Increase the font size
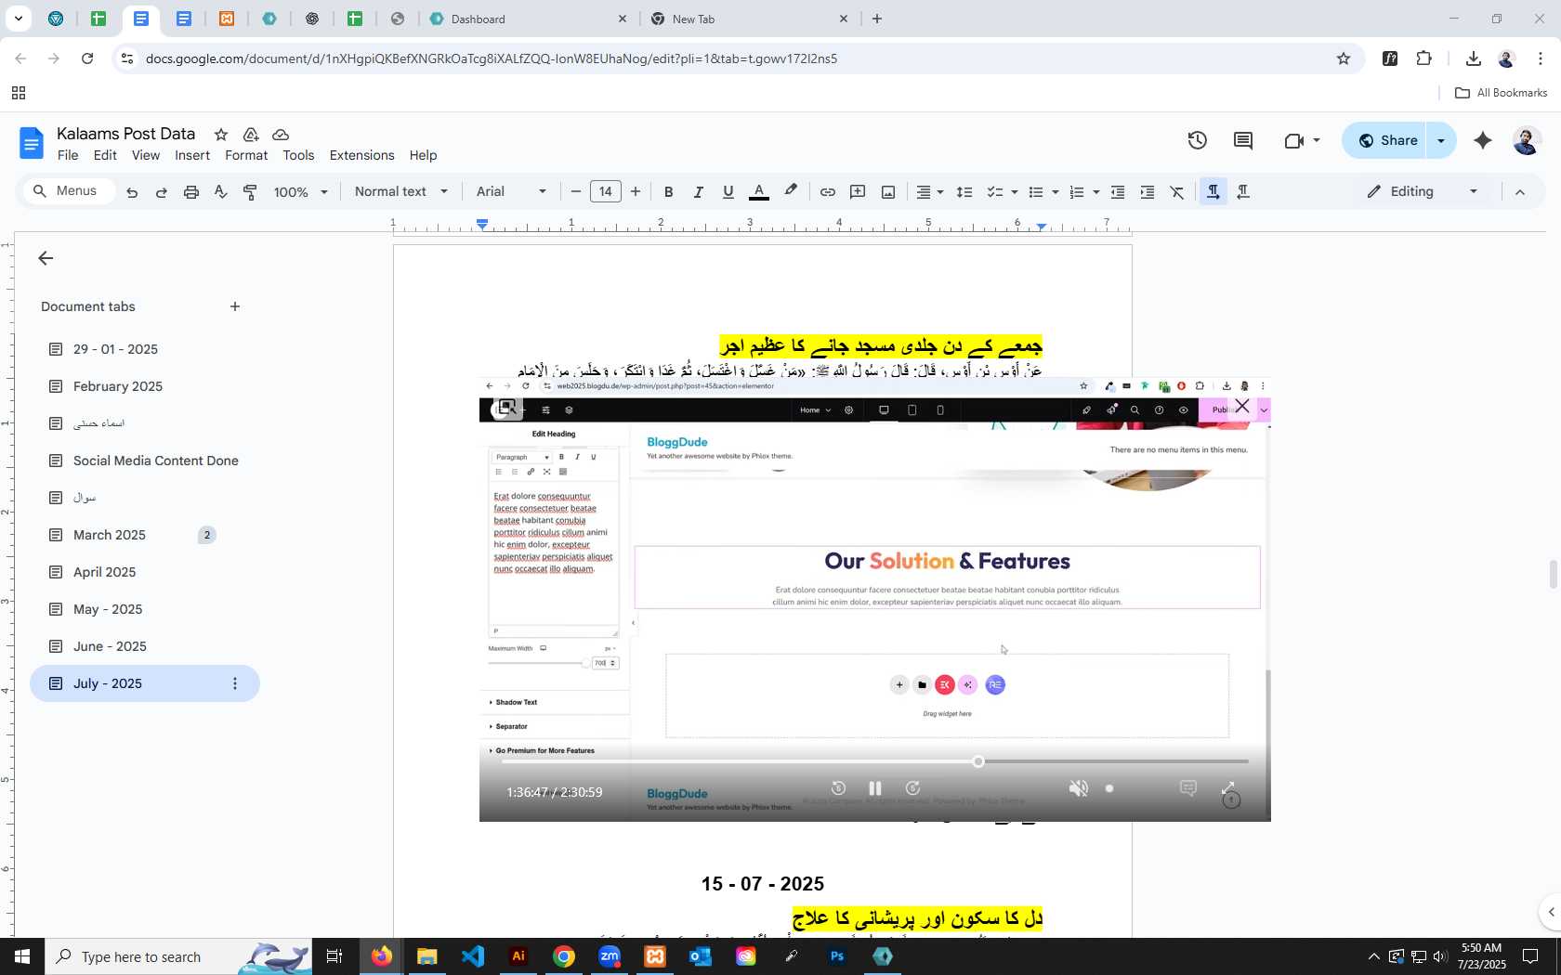This screenshot has height=975, width=1561. (x=636, y=192)
